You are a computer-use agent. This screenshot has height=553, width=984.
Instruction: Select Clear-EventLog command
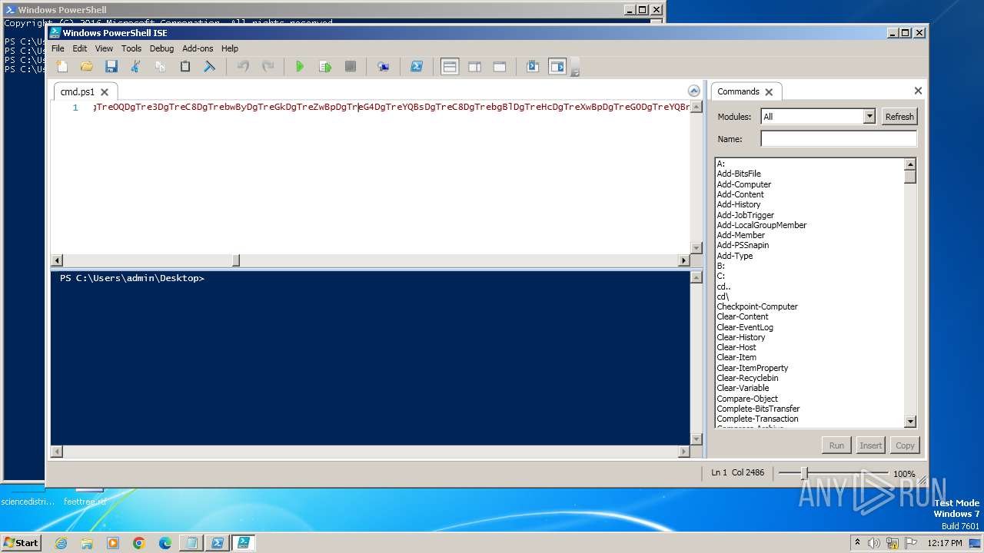click(745, 327)
